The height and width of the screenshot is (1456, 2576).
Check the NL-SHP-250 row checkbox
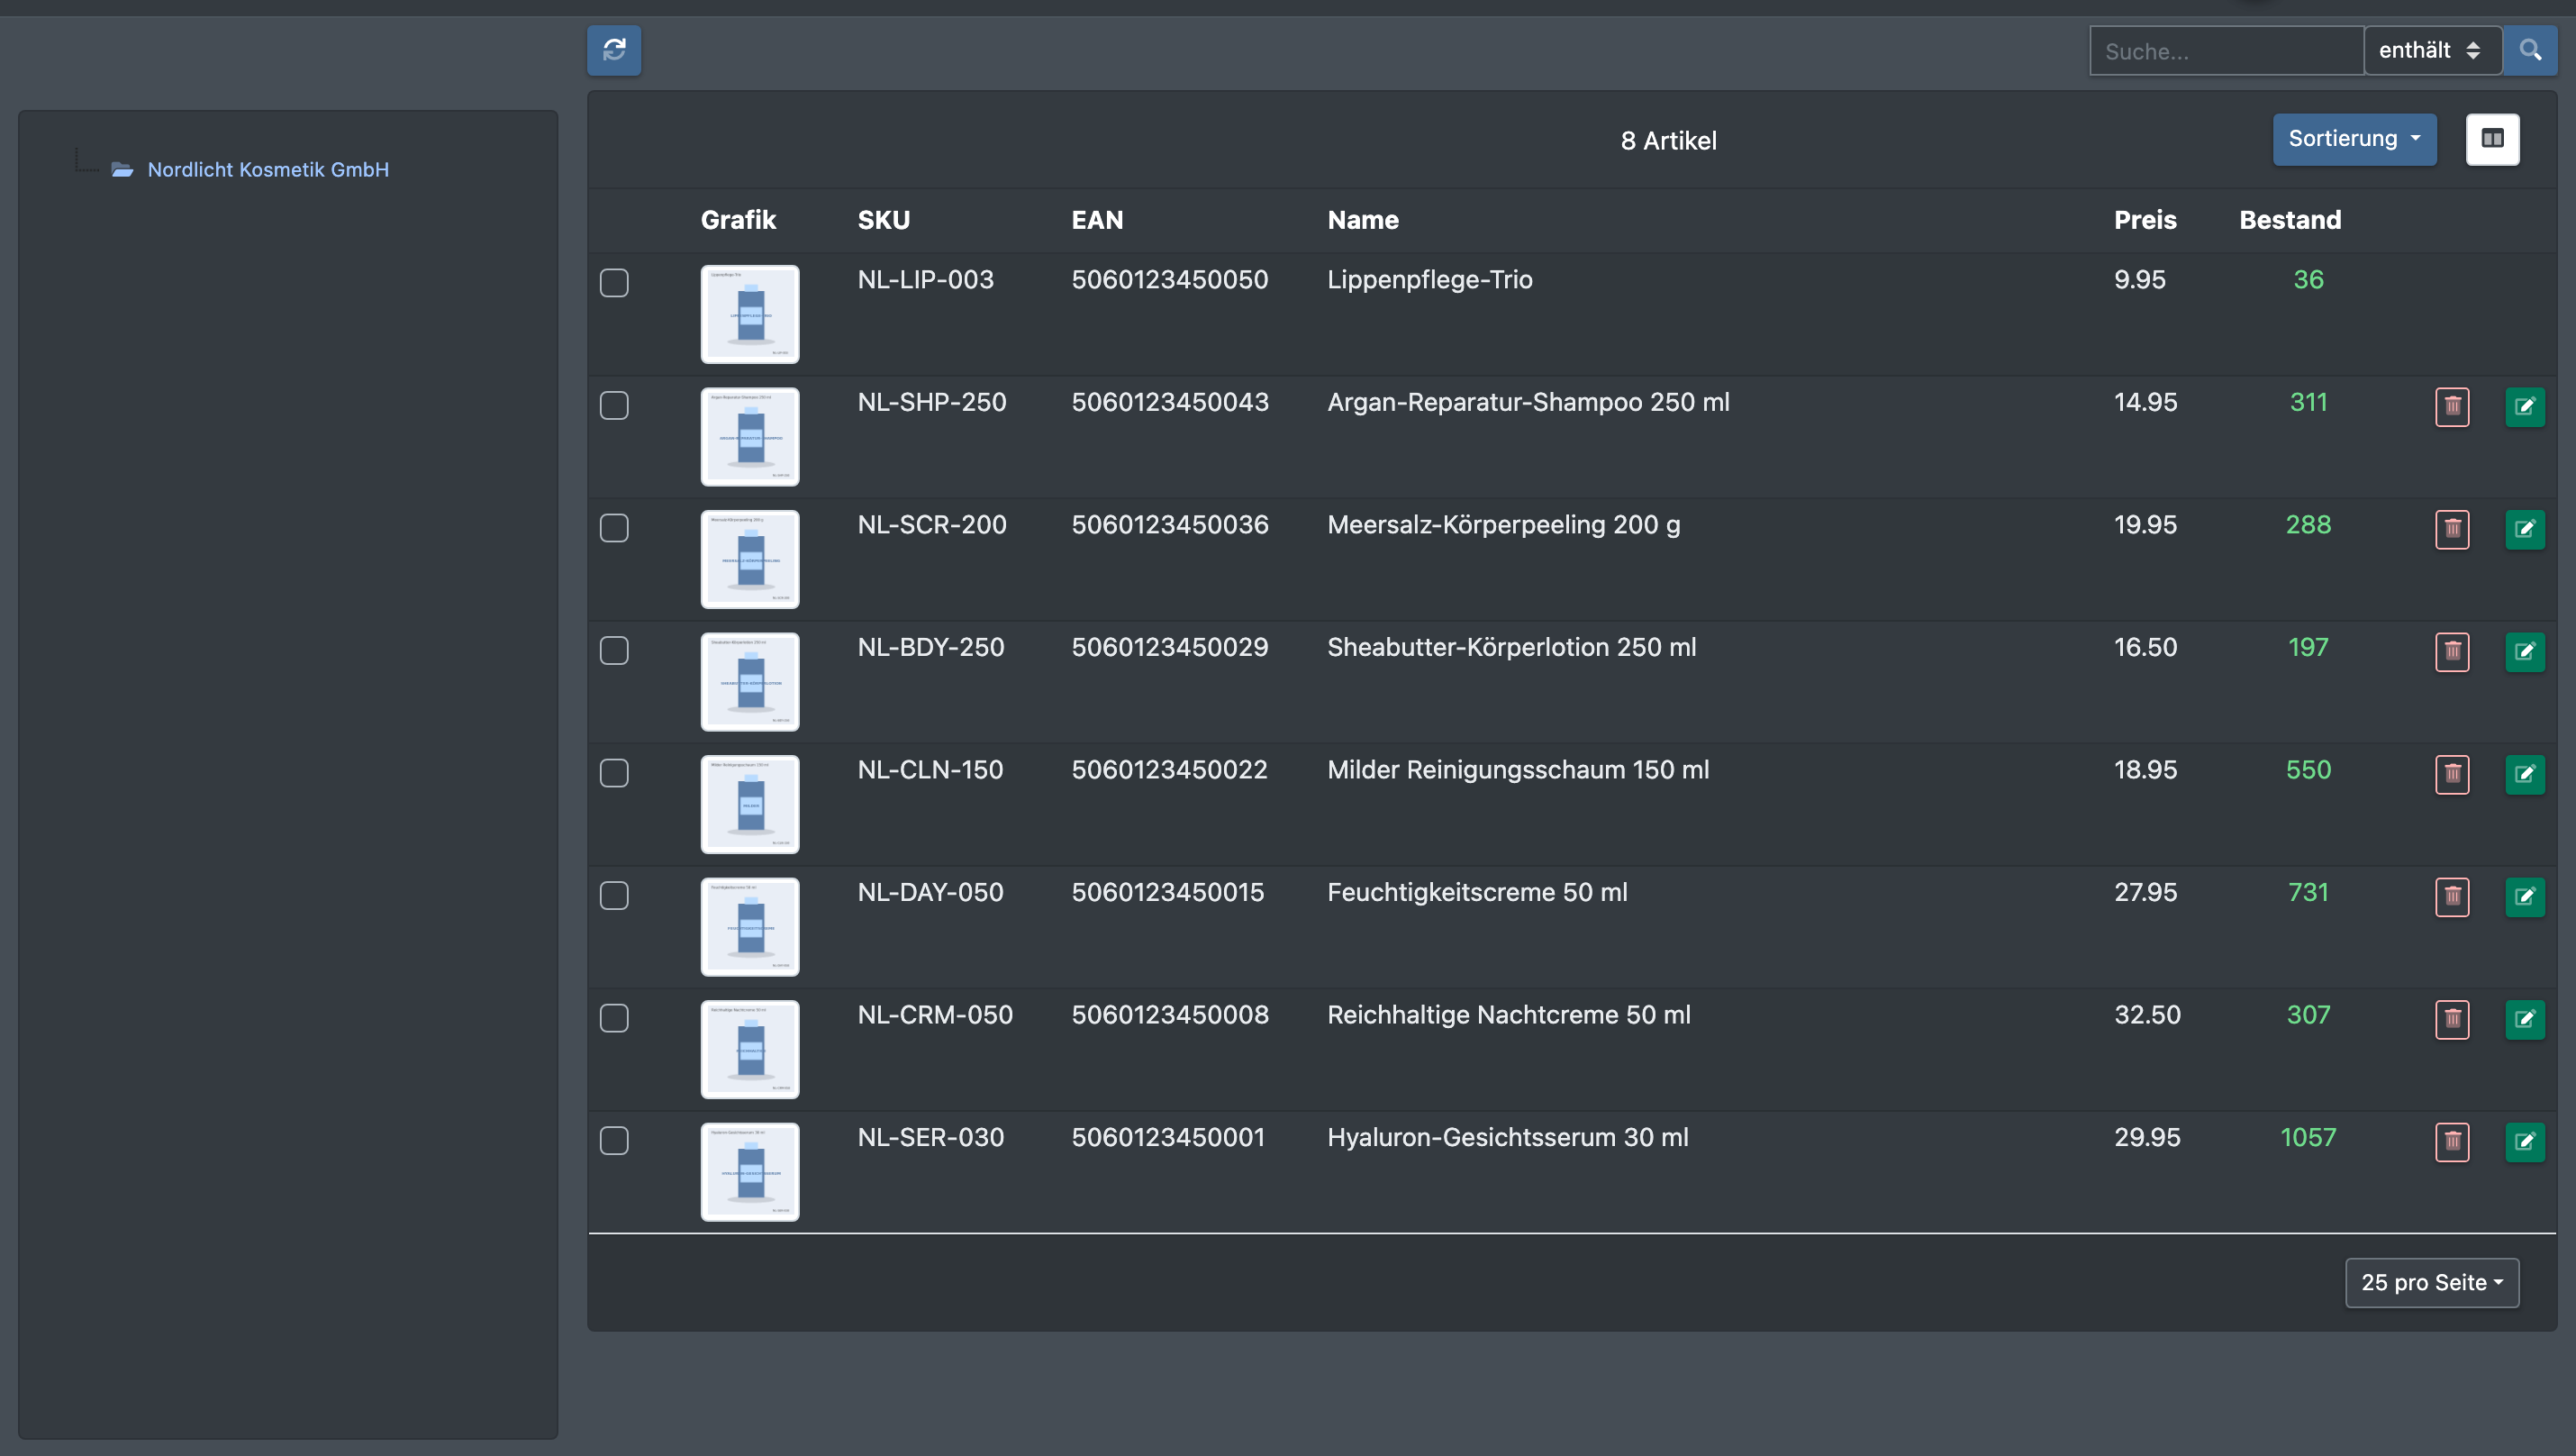614,405
